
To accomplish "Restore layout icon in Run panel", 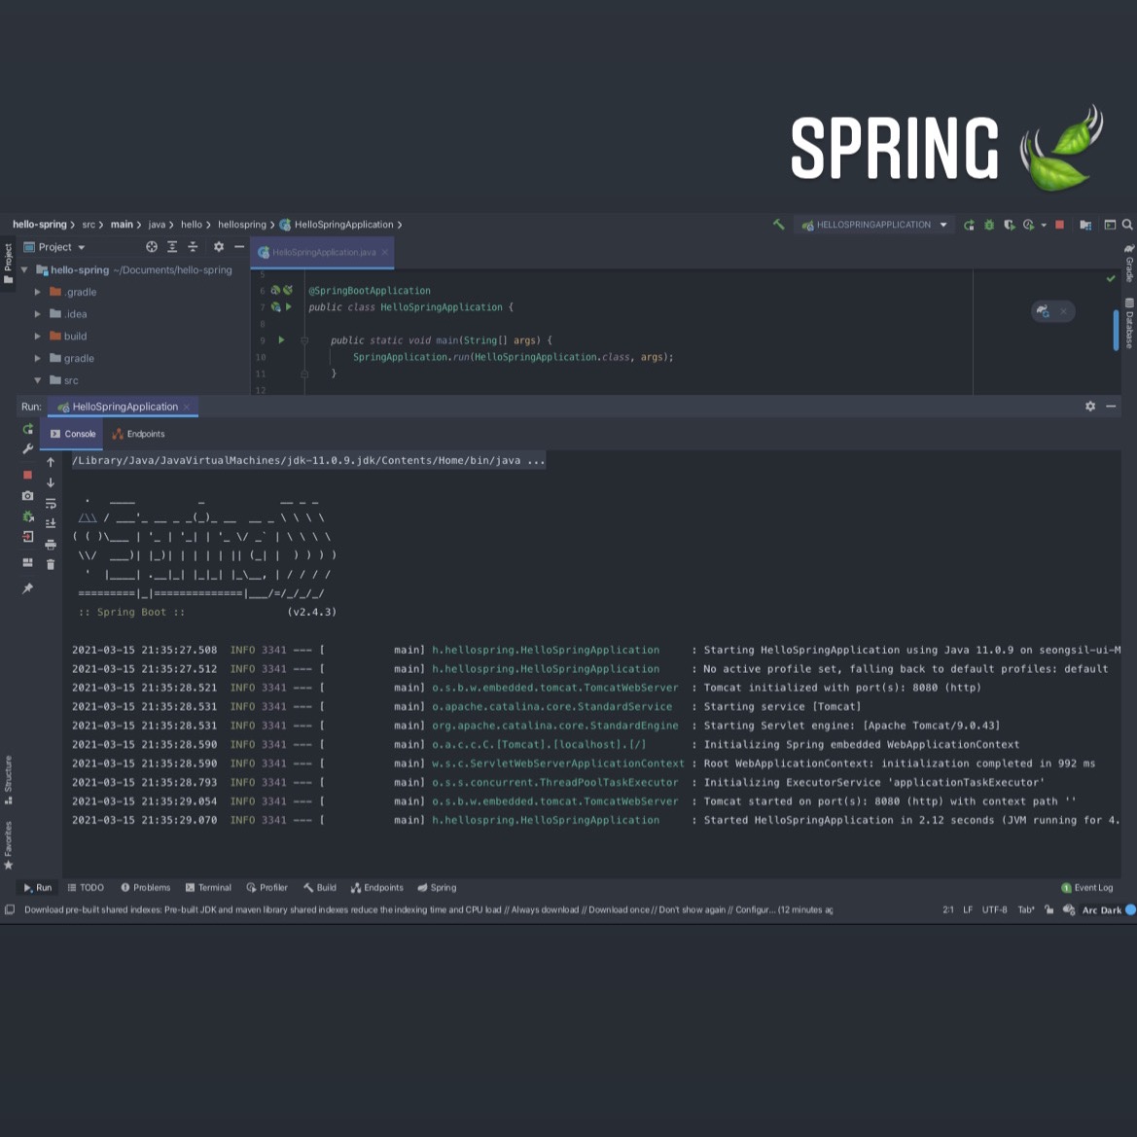I will tap(27, 563).
